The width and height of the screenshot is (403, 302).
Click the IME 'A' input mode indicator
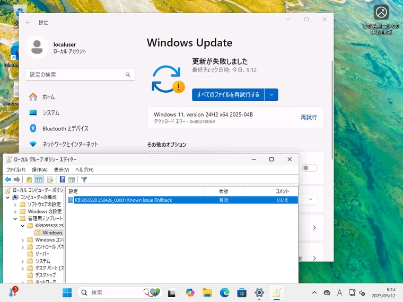[339, 292]
